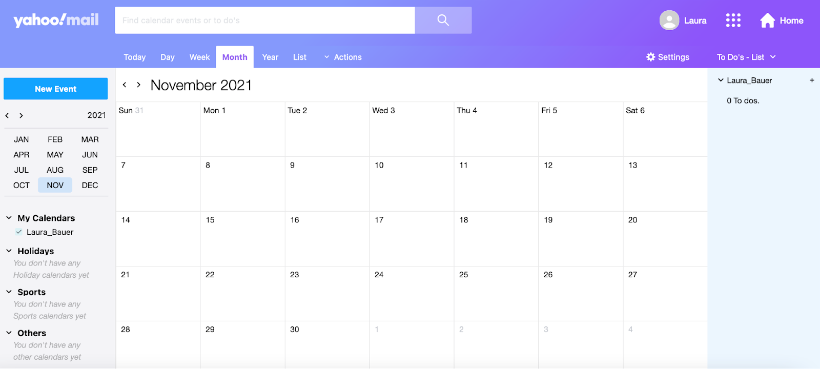Open the Yahoo apps grid icon
The width and height of the screenshot is (820, 369).
(x=733, y=20)
